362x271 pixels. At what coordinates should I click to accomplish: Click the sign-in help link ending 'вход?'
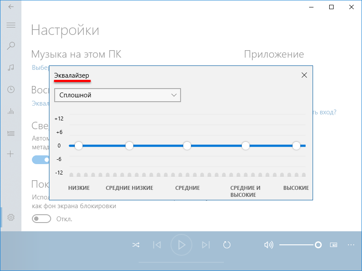[x=324, y=112]
